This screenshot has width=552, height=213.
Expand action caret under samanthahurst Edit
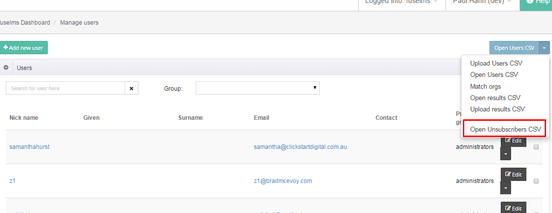point(506,154)
